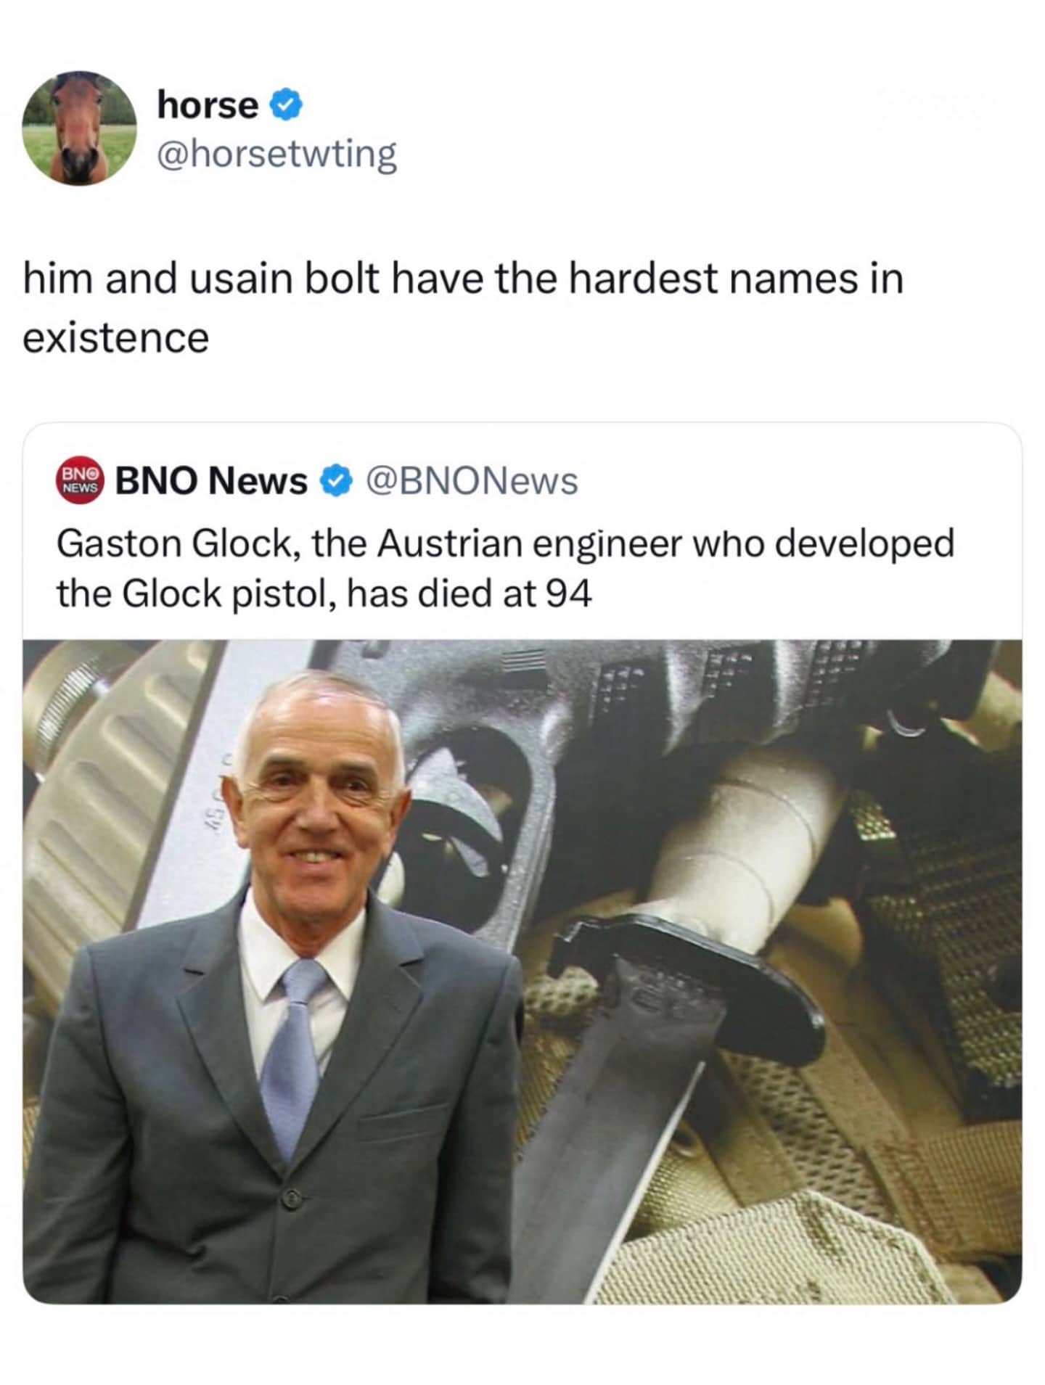Click the verified badge beside horse
This screenshot has height=1385, width=1045.
287,106
